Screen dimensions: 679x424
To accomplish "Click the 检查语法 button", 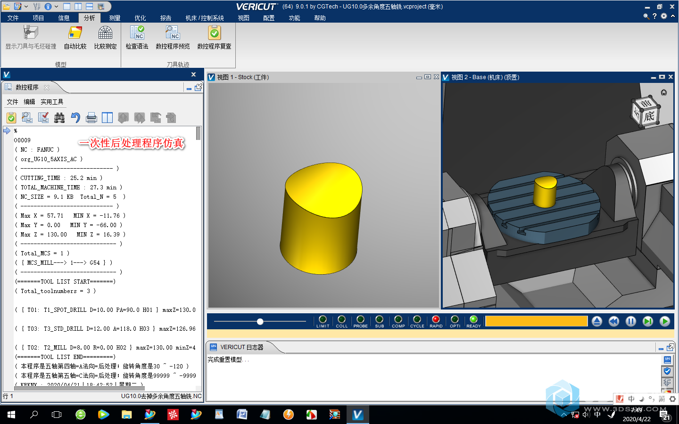I will tap(137, 37).
